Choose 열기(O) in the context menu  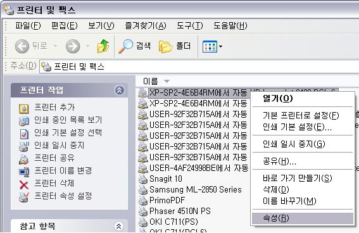click(303, 99)
